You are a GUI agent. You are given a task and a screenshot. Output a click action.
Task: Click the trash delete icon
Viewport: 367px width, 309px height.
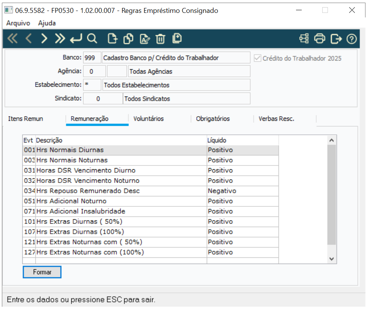pos(161,39)
